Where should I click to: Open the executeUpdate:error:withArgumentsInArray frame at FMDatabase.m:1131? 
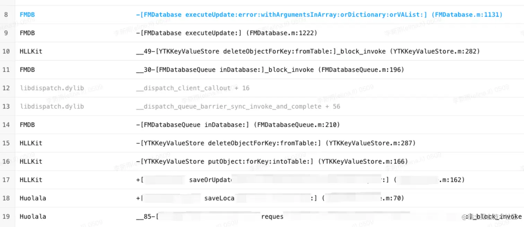click(x=319, y=15)
